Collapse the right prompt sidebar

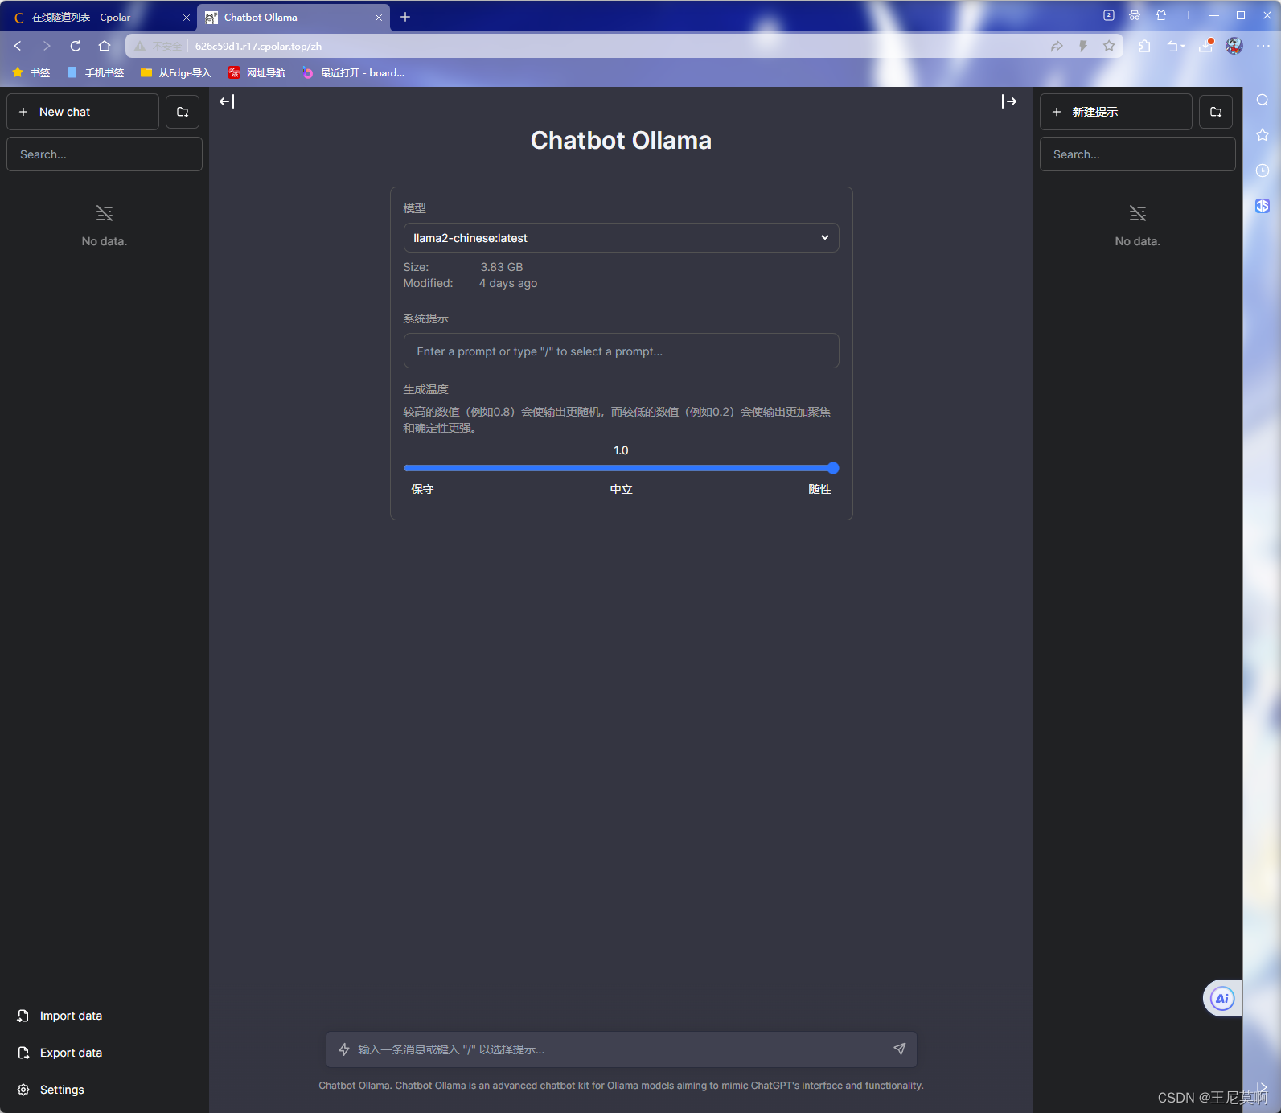point(1009,101)
